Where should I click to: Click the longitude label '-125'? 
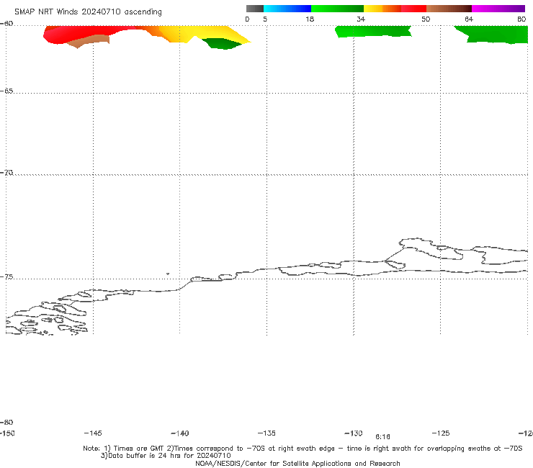click(441, 433)
